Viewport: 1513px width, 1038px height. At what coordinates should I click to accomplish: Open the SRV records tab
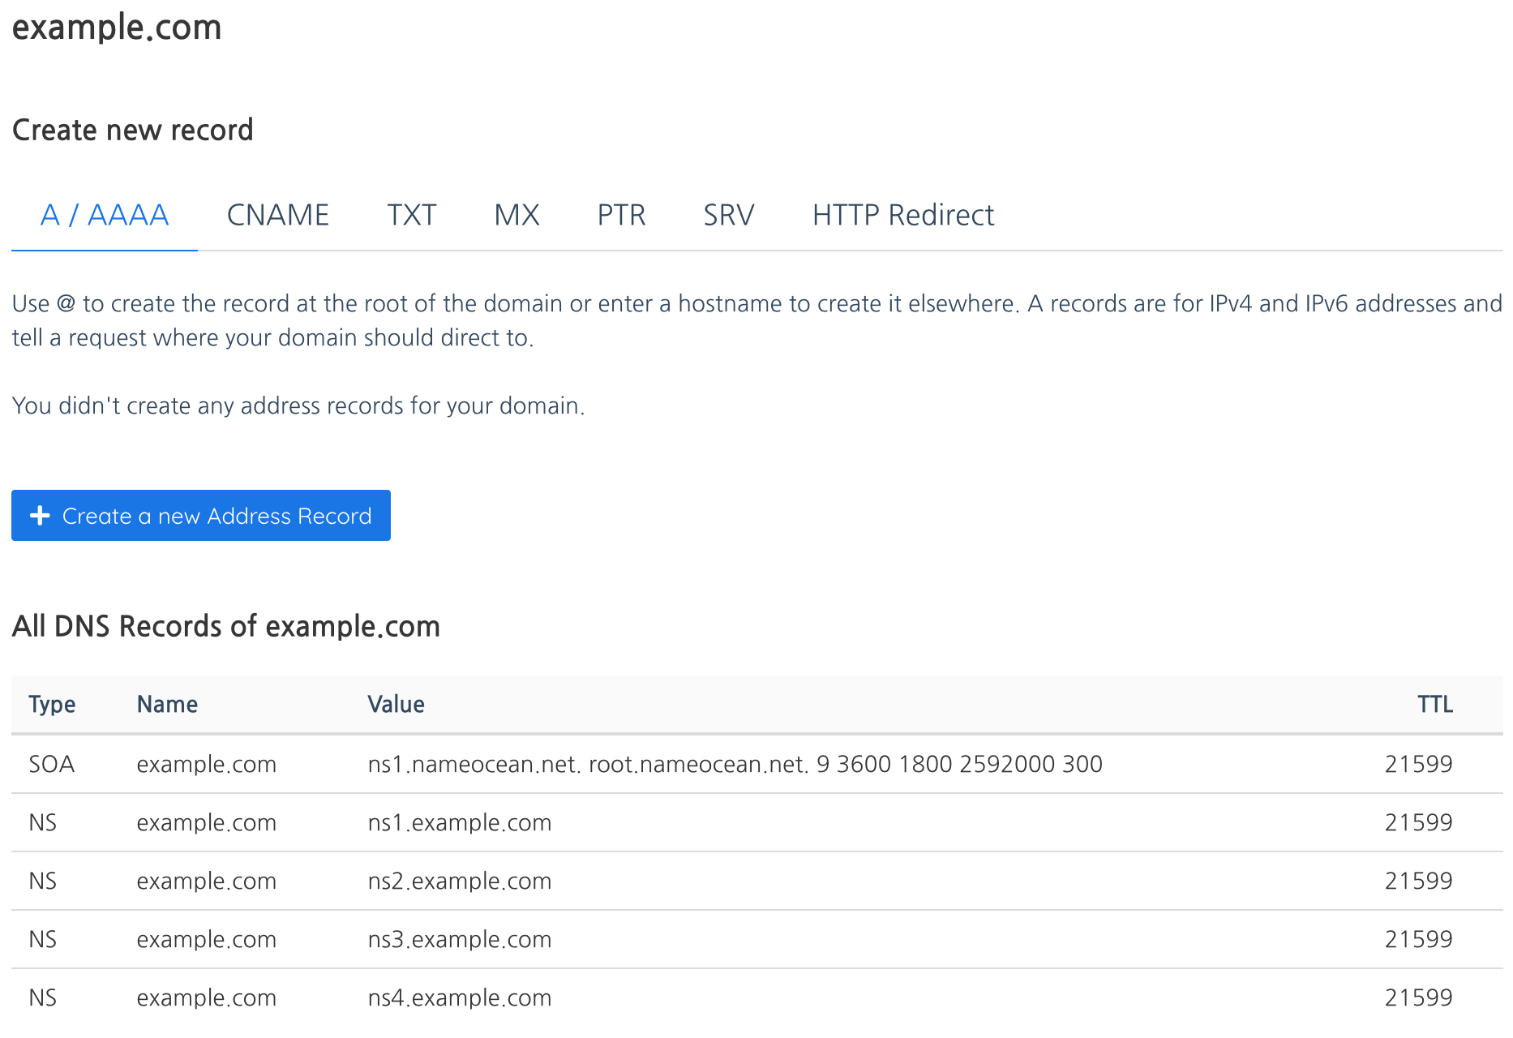pos(728,214)
